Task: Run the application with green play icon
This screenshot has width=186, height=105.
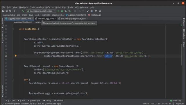Action: click(58, 11)
